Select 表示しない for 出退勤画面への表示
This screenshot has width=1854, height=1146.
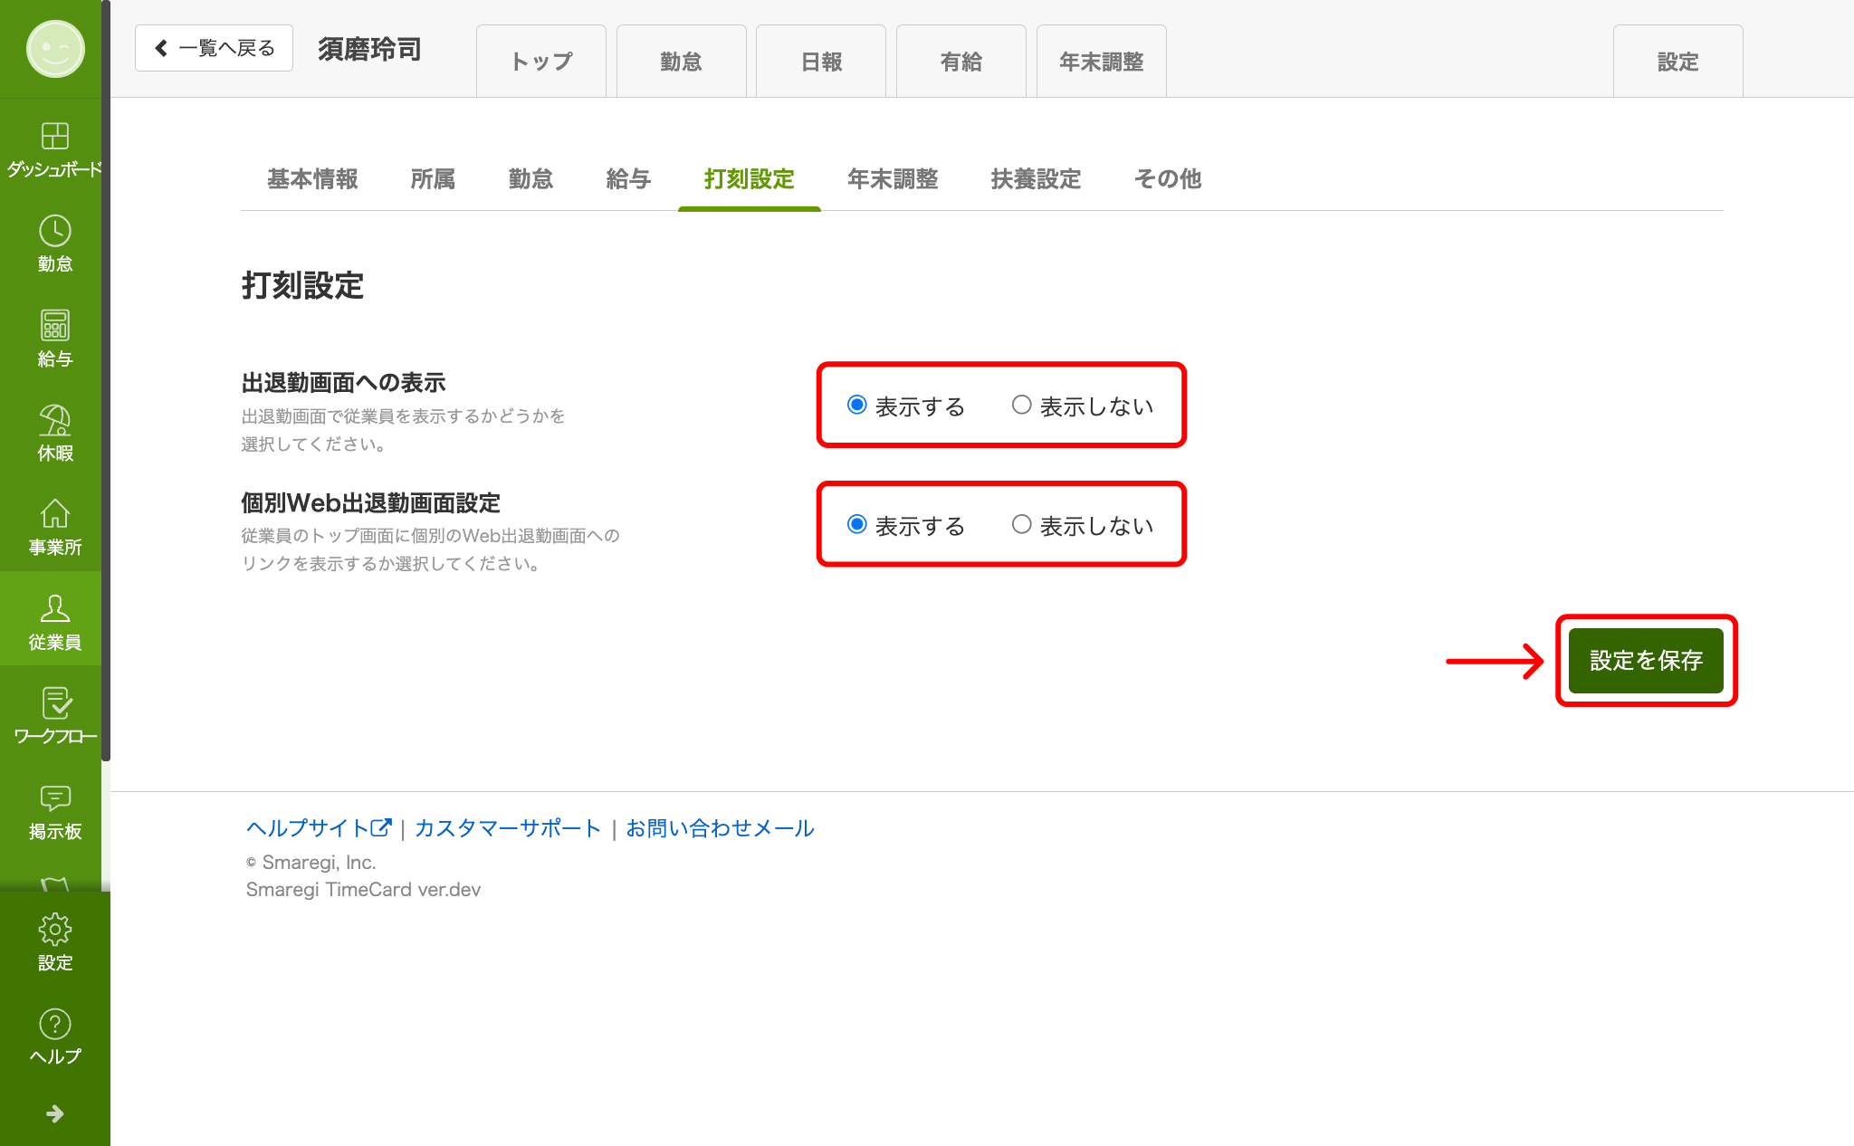pos(1022,406)
